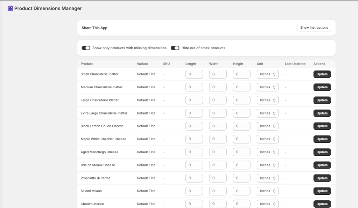Image resolution: width=358 pixels, height=208 pixels.
Task: Update the Medium Charcuterie Platter row
Action: click(322, 87)
